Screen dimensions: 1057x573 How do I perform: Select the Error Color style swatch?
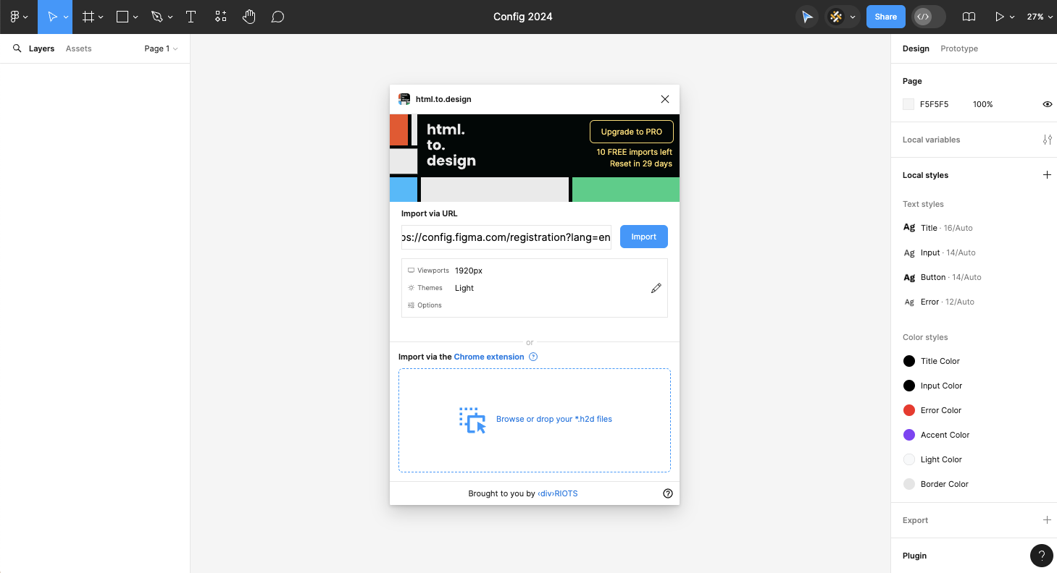click(909, 410)
